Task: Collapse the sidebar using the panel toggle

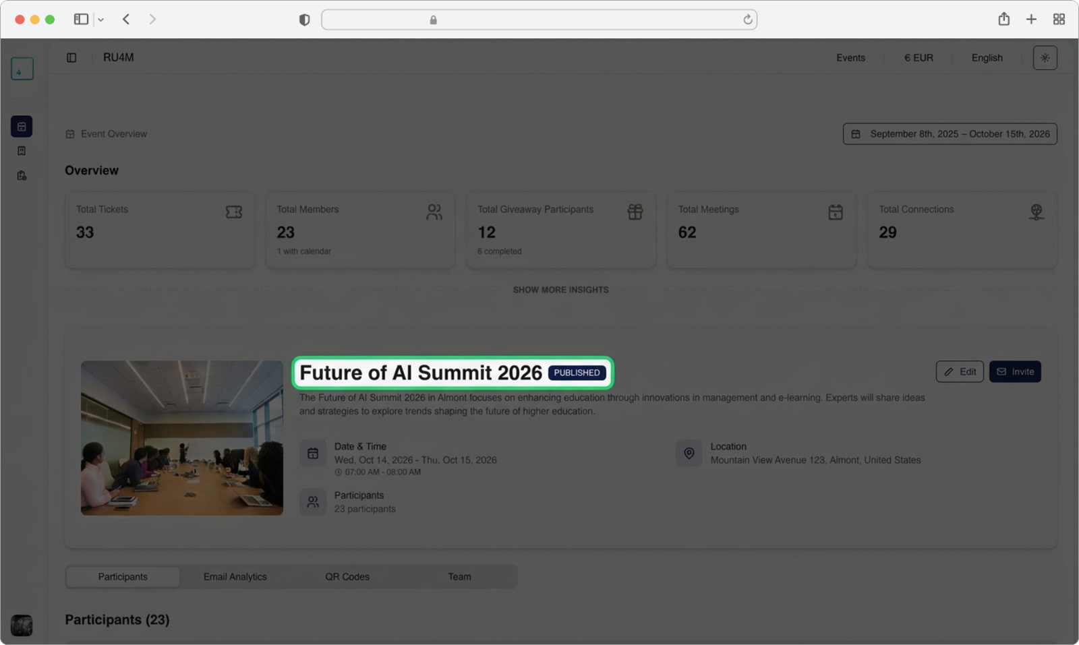Action: click(x=71, y=57)
